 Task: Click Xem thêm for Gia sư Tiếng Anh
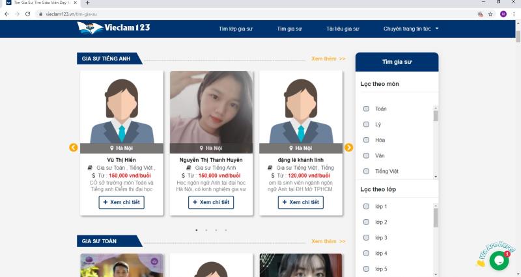[x=328, y=59]
